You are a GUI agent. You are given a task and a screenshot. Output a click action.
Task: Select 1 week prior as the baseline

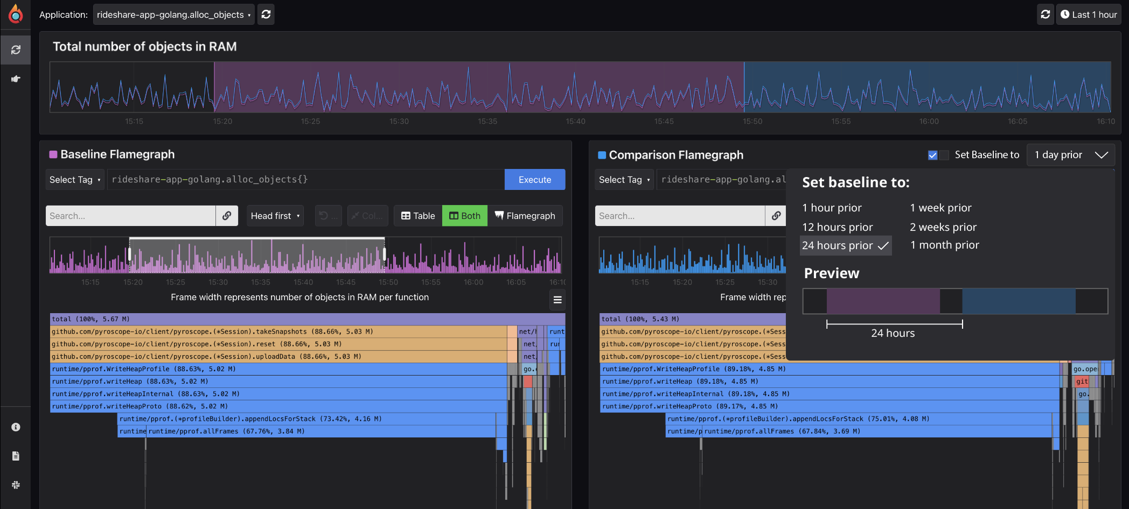tap(940, 207)
